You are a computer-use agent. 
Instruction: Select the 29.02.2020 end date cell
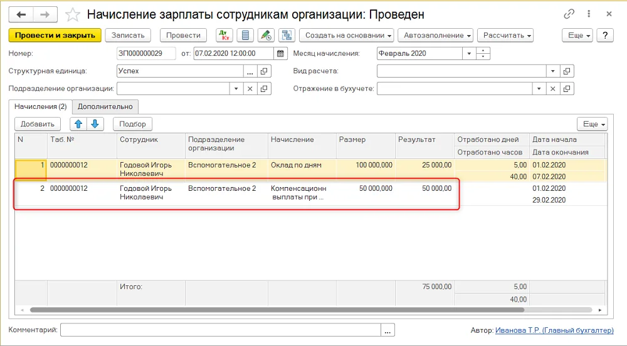[567, 200]
